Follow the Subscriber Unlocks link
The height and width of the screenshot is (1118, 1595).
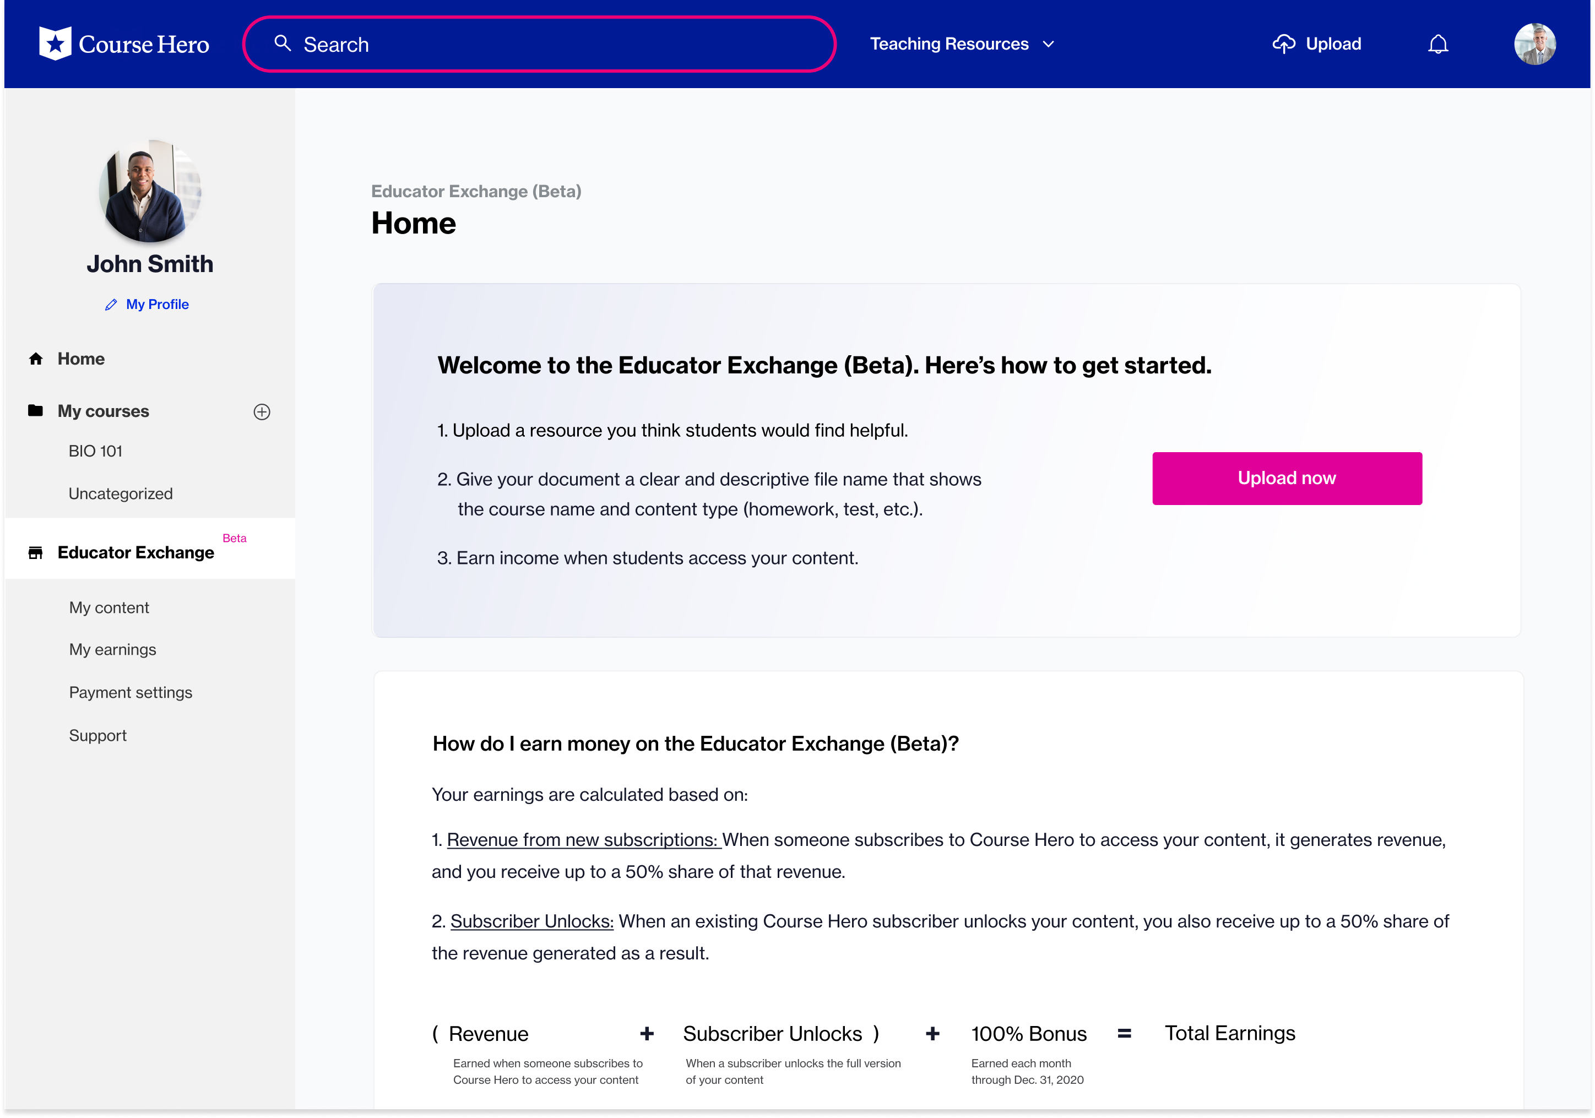531,921
